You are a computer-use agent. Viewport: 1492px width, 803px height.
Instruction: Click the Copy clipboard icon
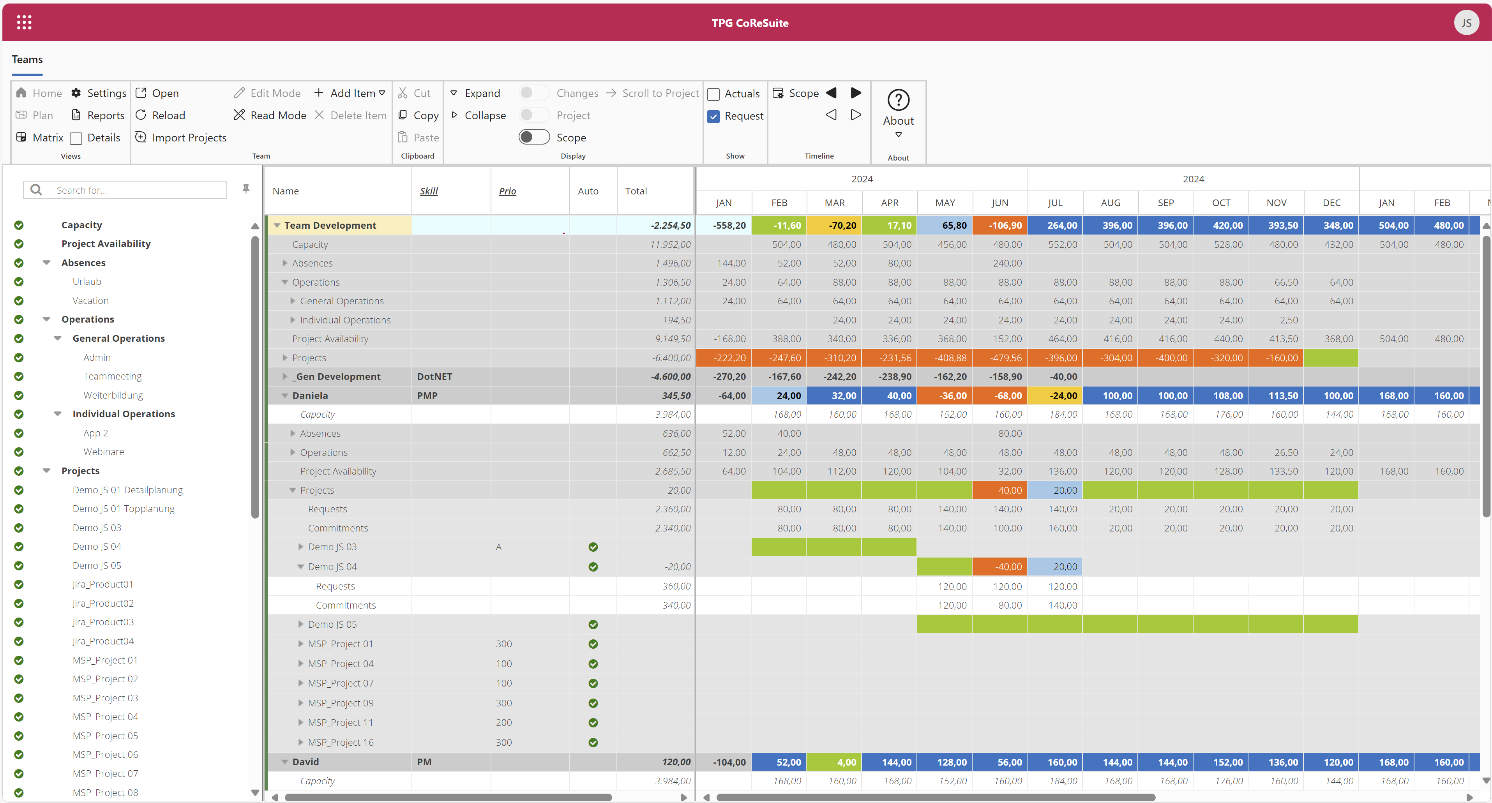(x=403, y=115)
